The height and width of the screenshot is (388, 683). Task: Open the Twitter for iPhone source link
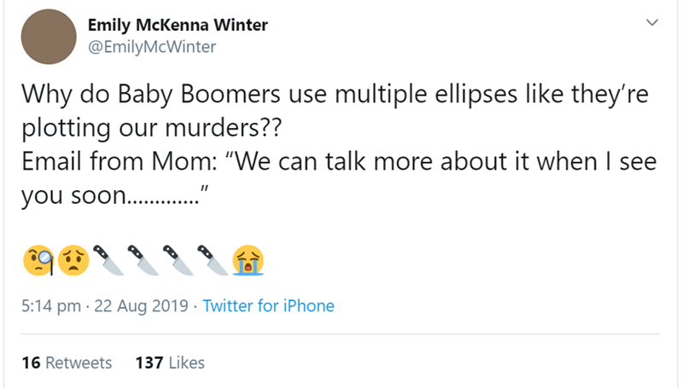pos(268,305)
